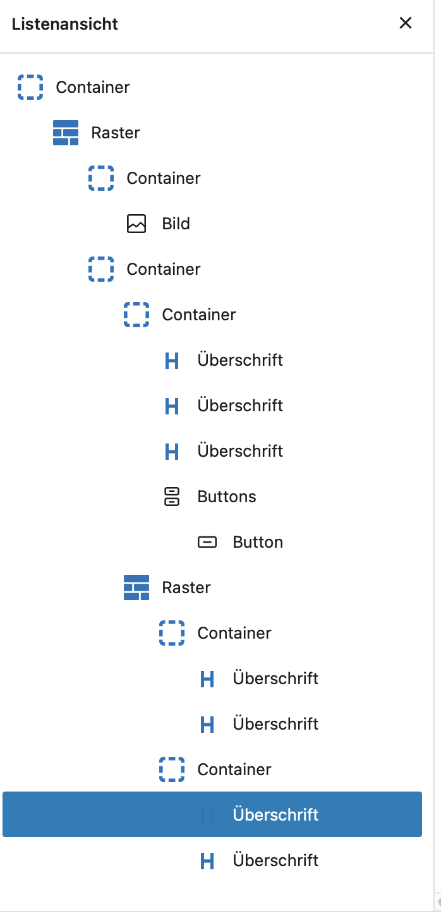Click the last Überschrift heading icon
Viewport: 441px width, 916px height.
click(207, 860)
